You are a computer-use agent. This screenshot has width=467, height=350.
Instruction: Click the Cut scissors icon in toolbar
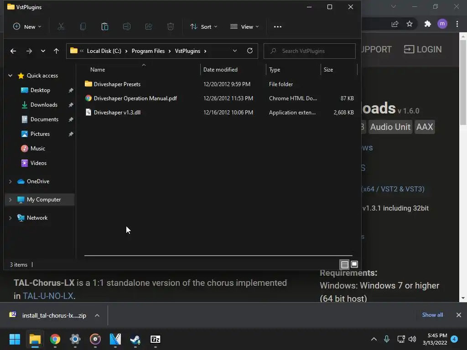tap(61, 27)
